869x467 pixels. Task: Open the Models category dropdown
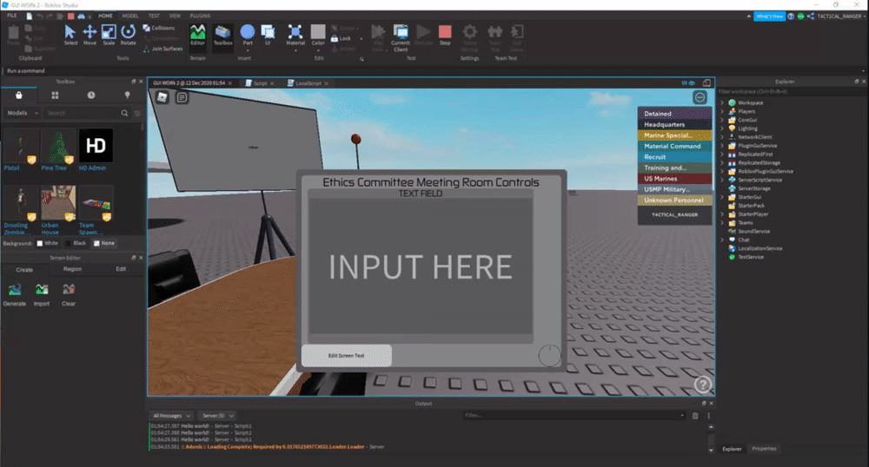pos(23,113)
